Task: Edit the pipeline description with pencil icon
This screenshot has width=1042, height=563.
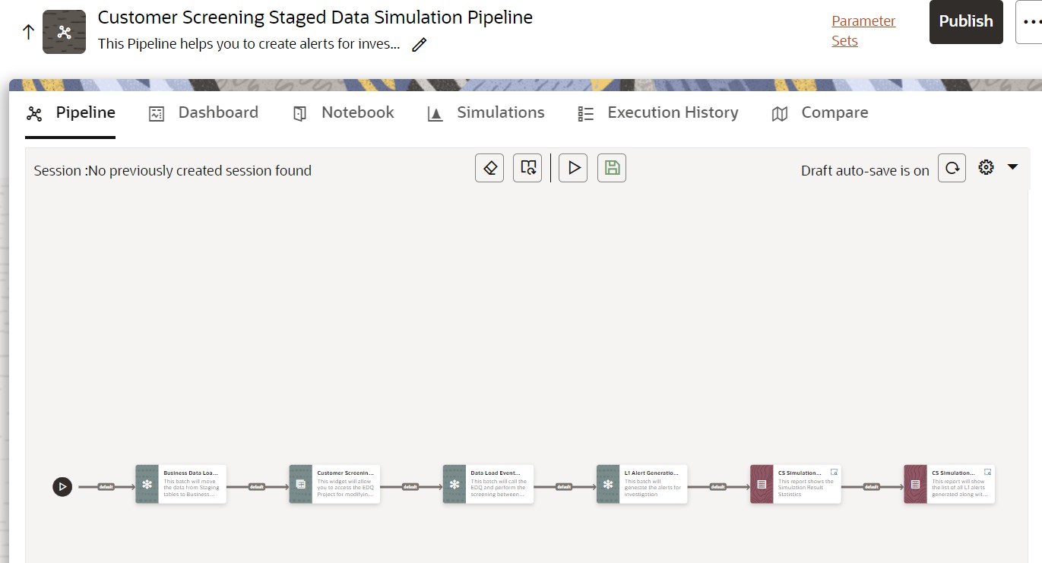Action: [x=419, y=45]
